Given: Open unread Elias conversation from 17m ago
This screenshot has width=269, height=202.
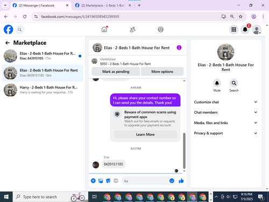Looking at the screenshot, I should coord(43,56).
